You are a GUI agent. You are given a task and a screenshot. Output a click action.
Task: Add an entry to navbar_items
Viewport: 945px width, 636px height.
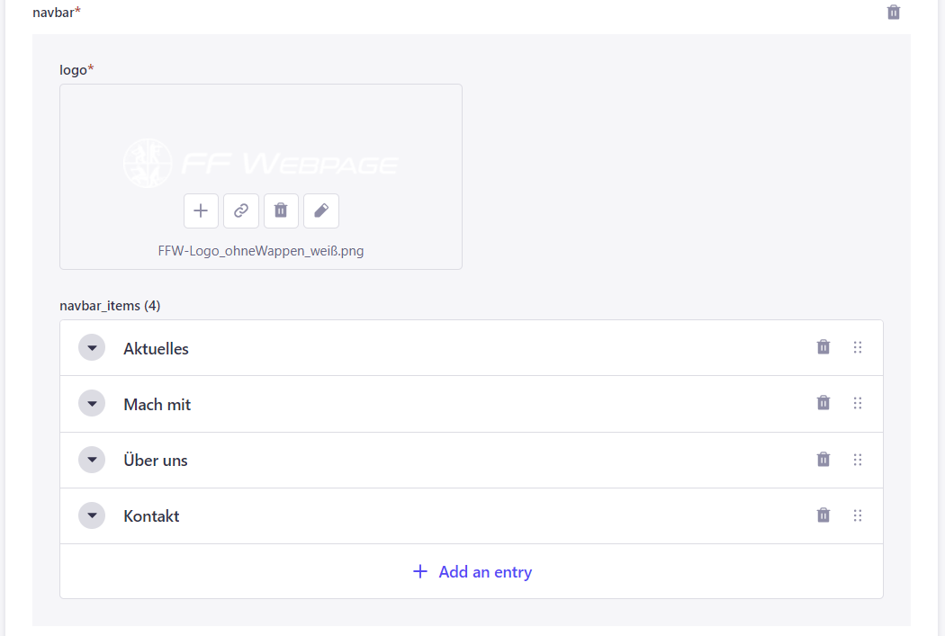pyautogui.click(x=472, y=571)
